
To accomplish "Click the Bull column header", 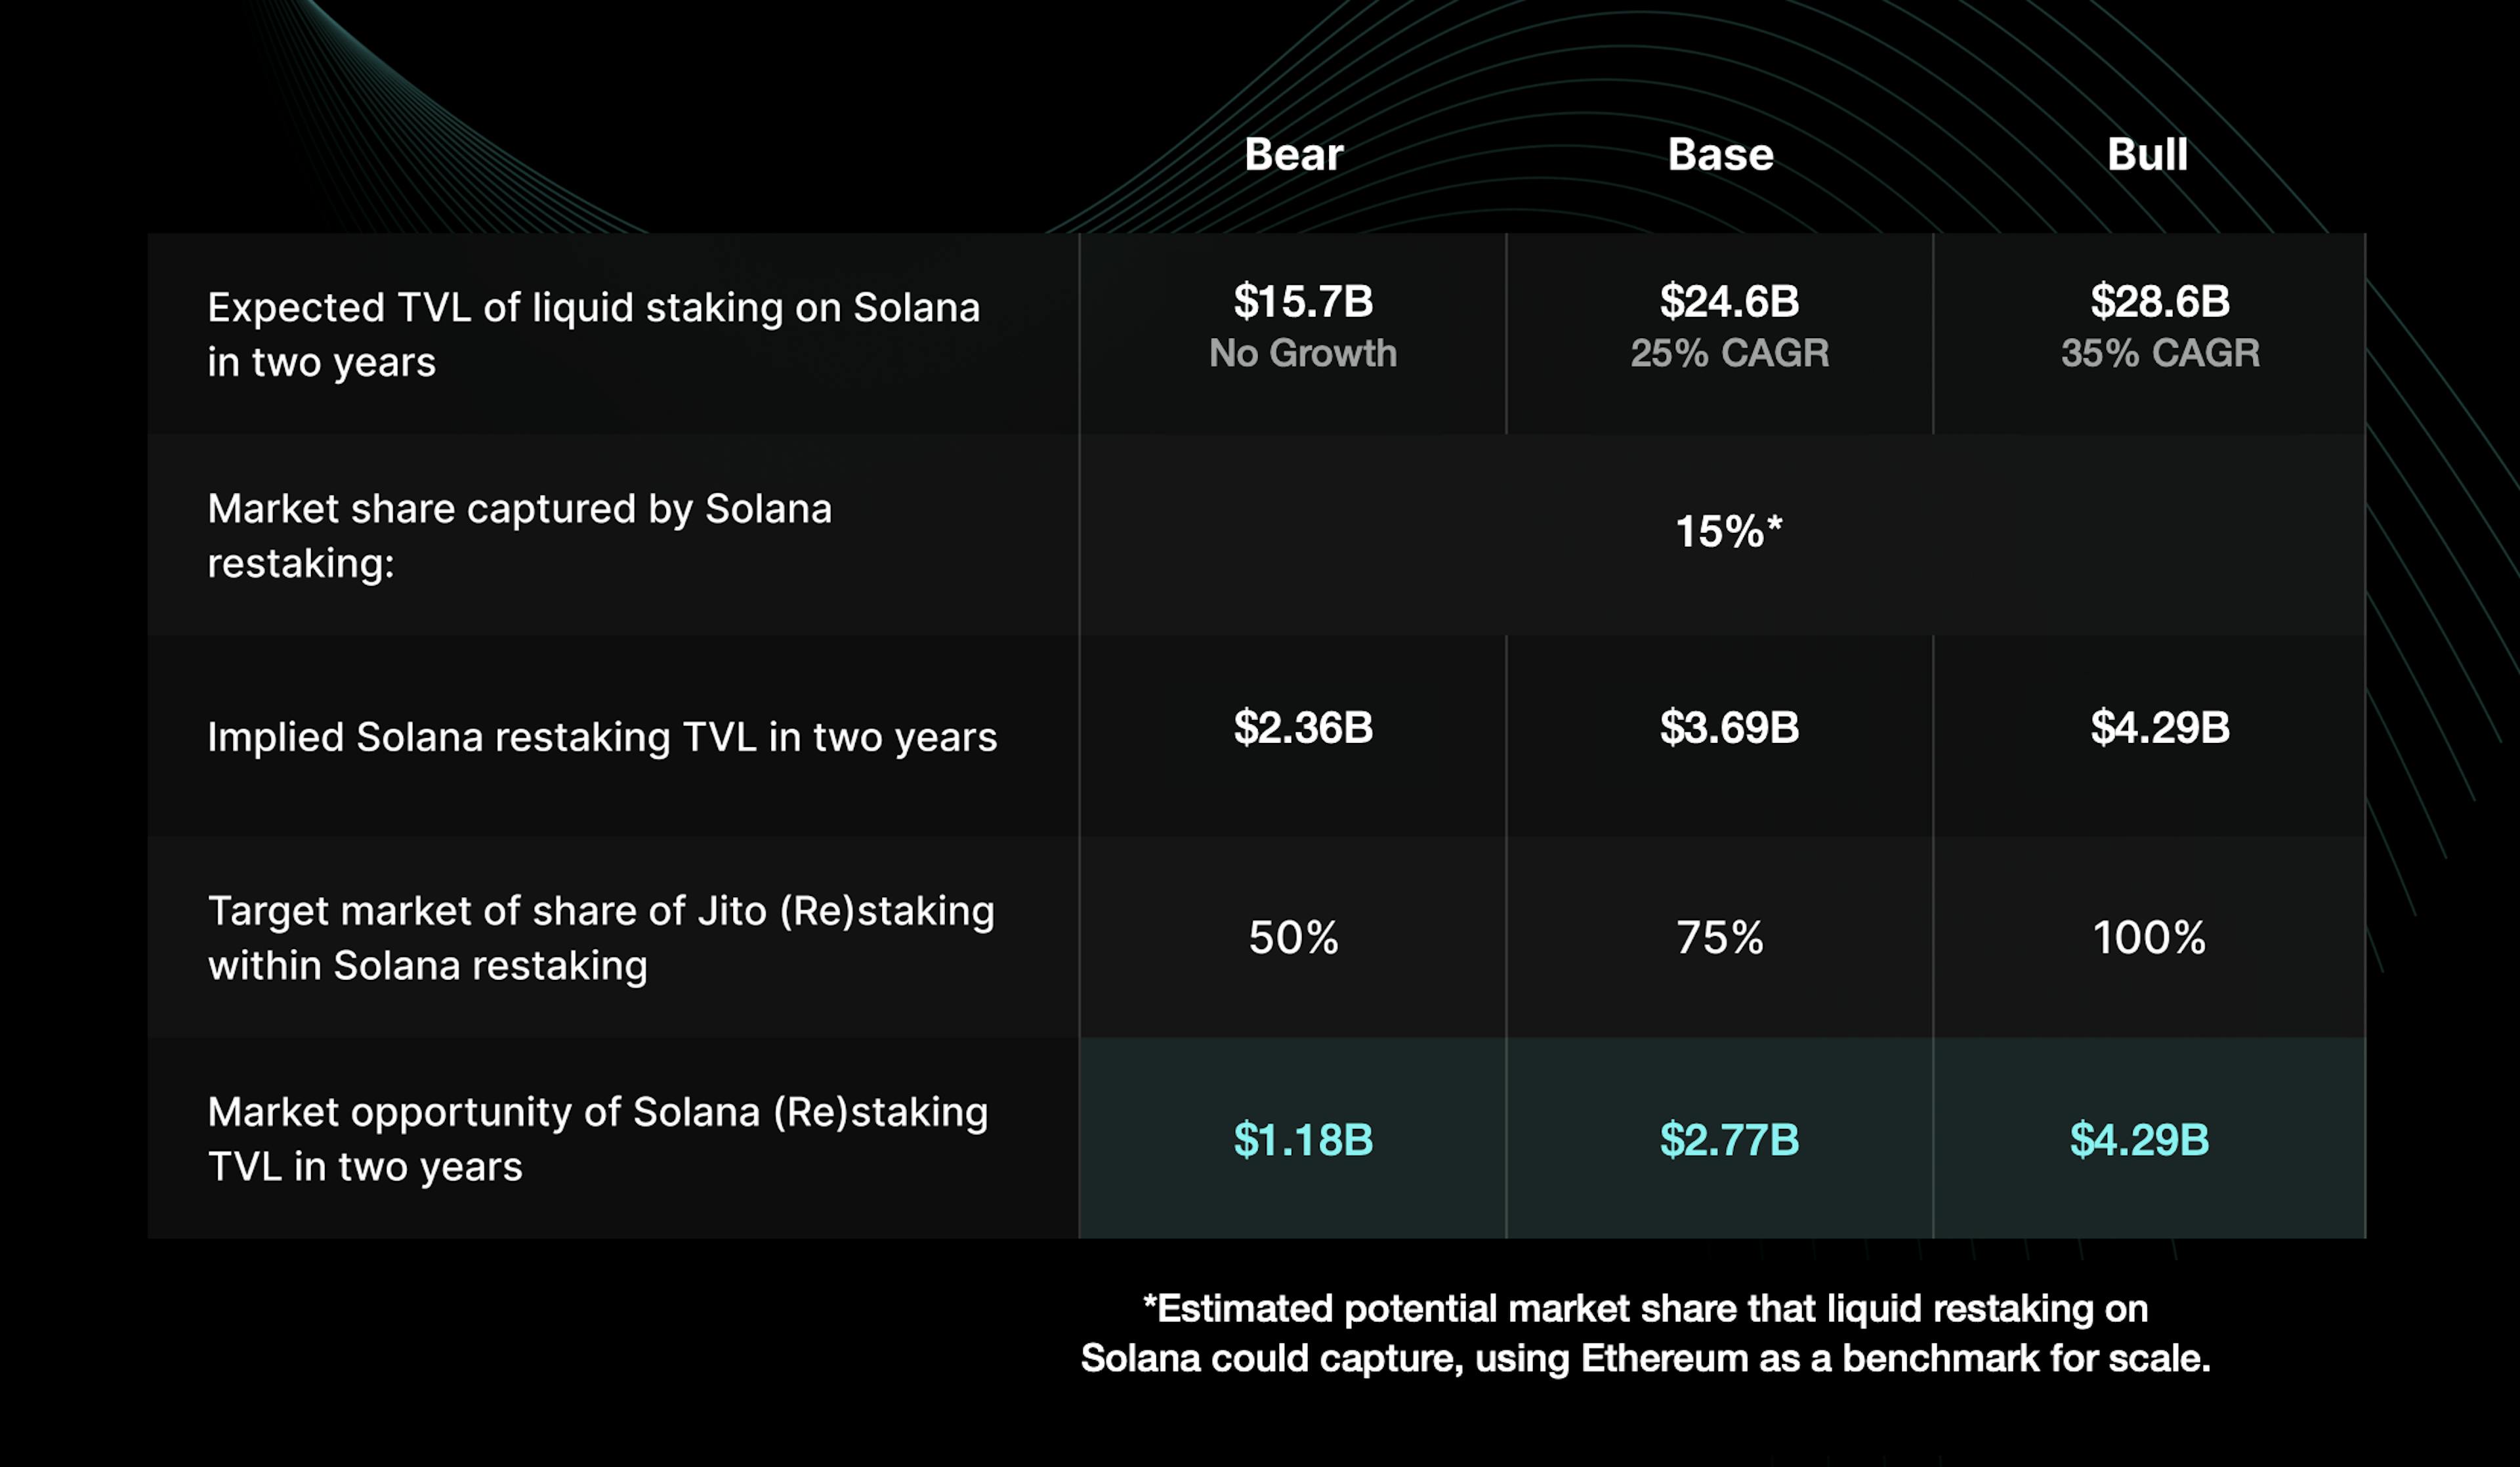I will point(2147,155).
